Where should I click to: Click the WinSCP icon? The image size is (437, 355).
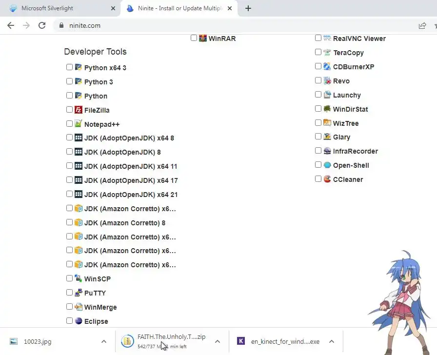coord(79,278)
